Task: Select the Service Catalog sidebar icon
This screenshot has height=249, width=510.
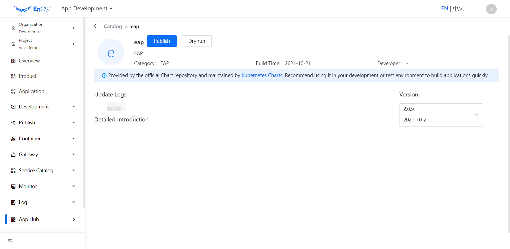Action: tap(13, 170)
